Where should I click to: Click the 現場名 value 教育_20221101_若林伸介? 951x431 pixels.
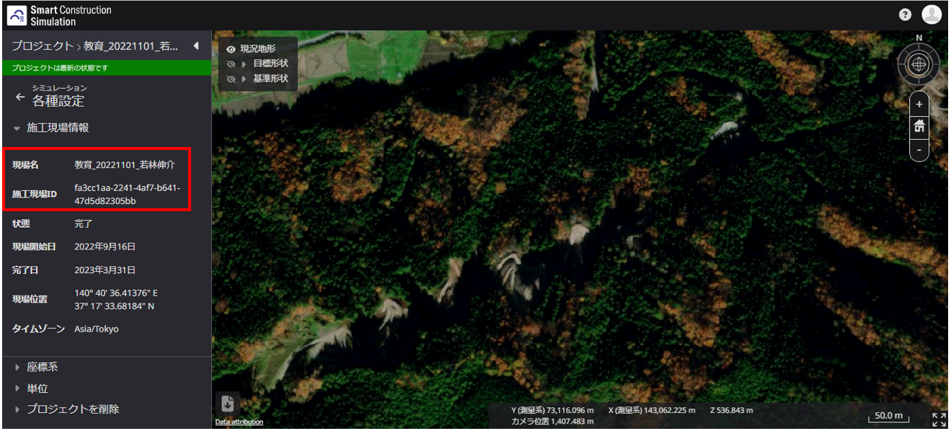125,165
